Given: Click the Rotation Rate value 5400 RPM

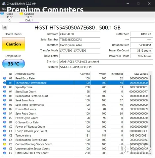Looking at the screenshot, I should (141, 45).
